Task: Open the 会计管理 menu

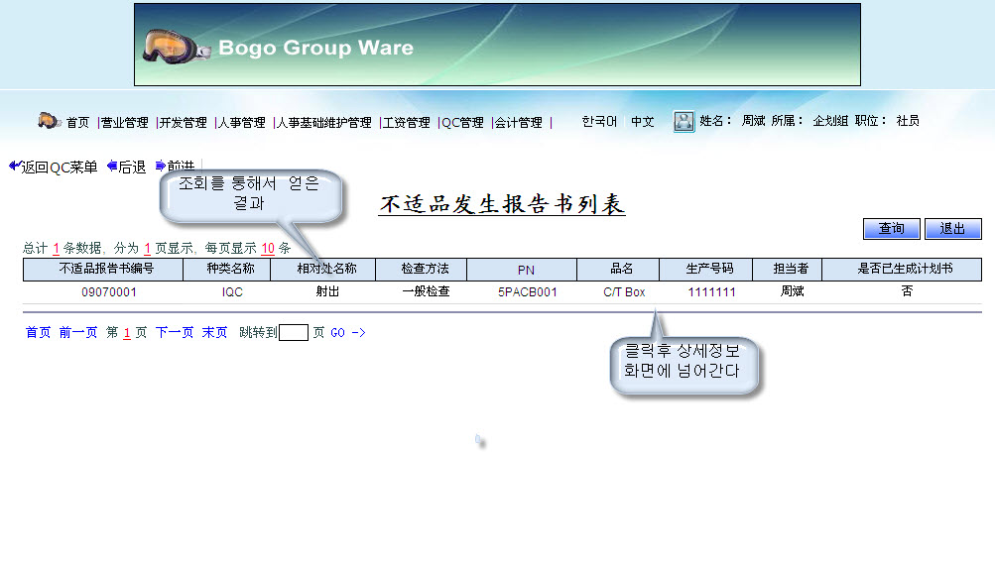Action: tap(519, 122)
